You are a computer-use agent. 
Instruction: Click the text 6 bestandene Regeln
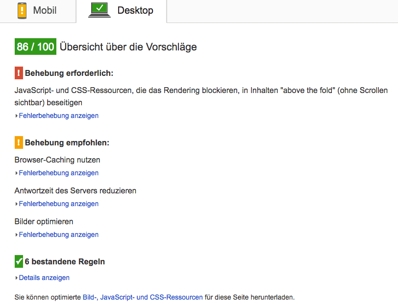click(x=65, y=261)
